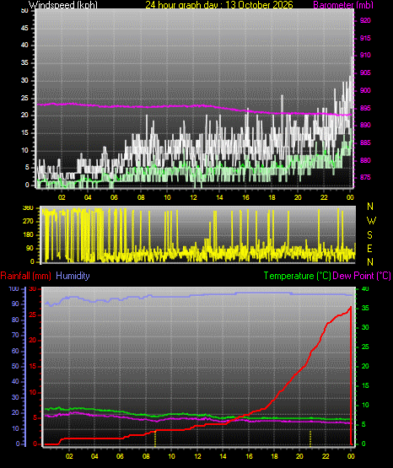
Task: Click the red "25" rainfall scale value
Action: coord(33,315)
